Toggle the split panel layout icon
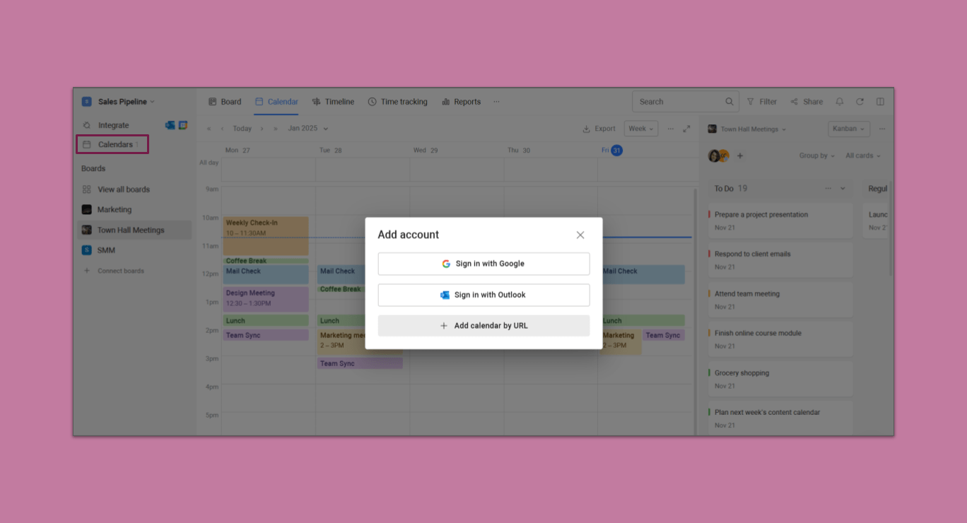 (x=880, y=102)
